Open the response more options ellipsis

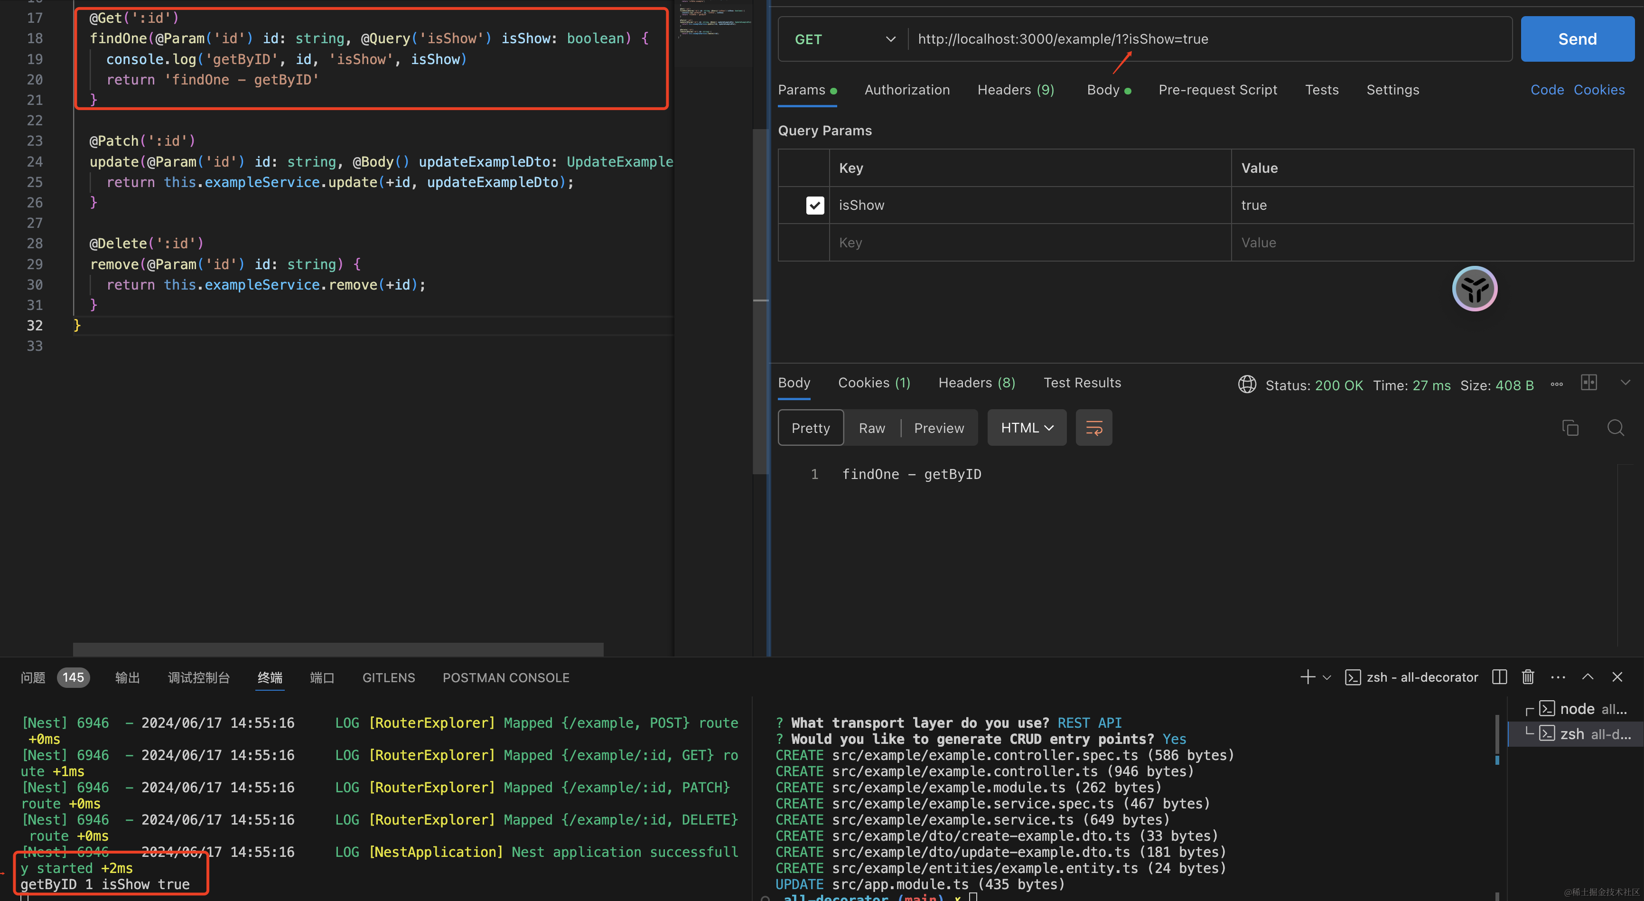coord(1557,385)
